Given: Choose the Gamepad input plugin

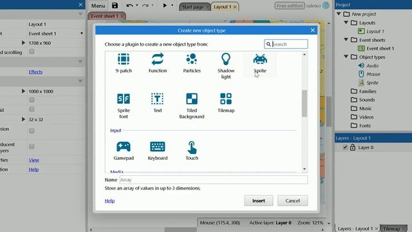Looking at the screenshot, I should (x=124, y=147).
